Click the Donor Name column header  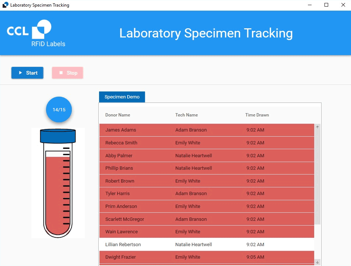(x=117, y=115)
